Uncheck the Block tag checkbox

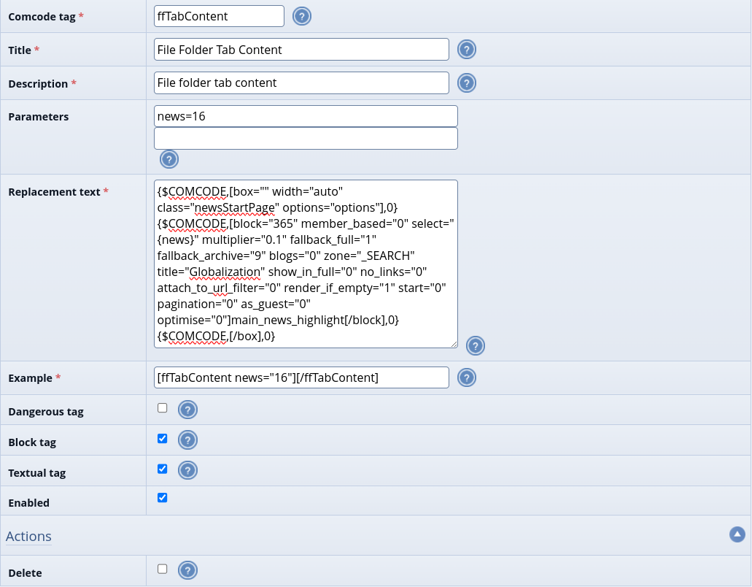[x=163, y=439]
